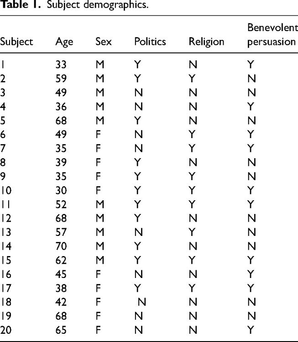Click the Religion column header

206,42
